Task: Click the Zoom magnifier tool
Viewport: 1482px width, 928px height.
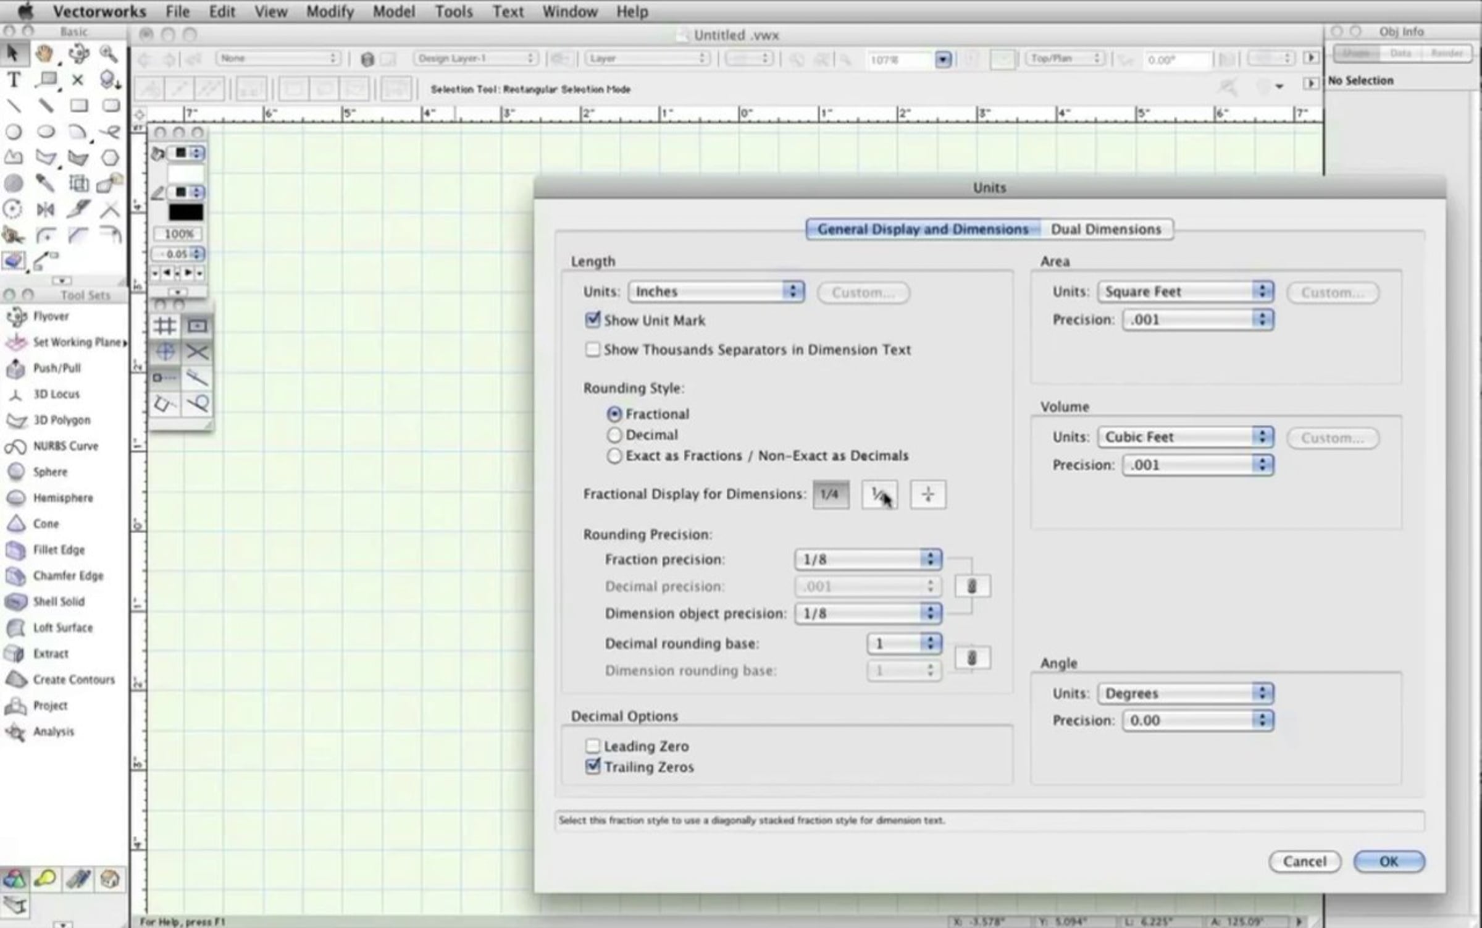Action: point(109,54)
